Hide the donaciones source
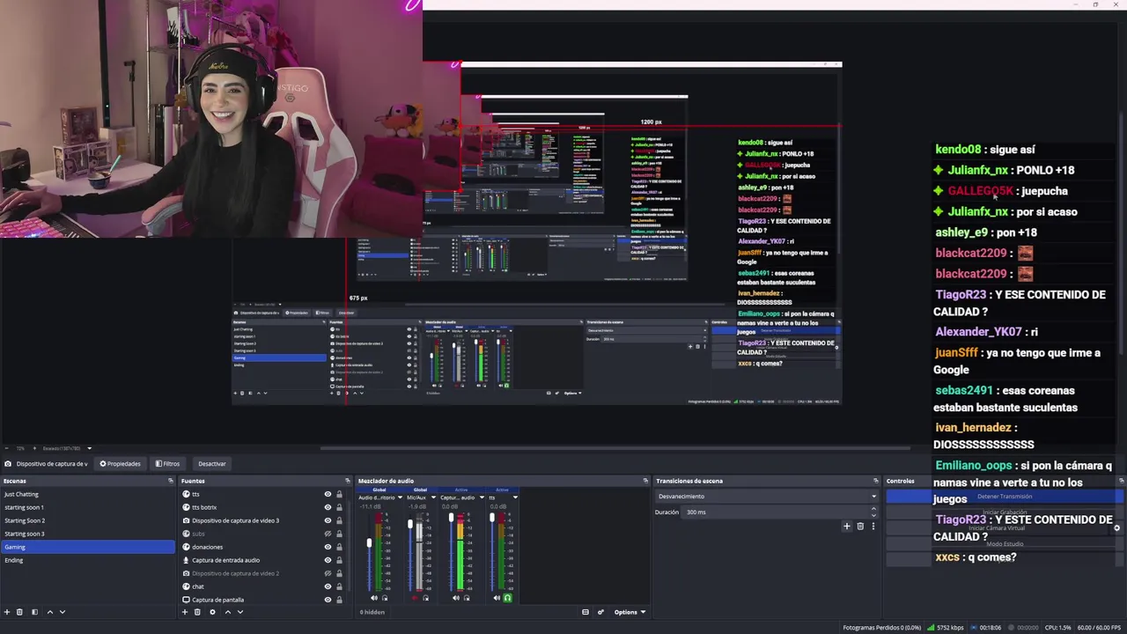The height and width of the screenshot is (634, 1127). coord(328,547)
